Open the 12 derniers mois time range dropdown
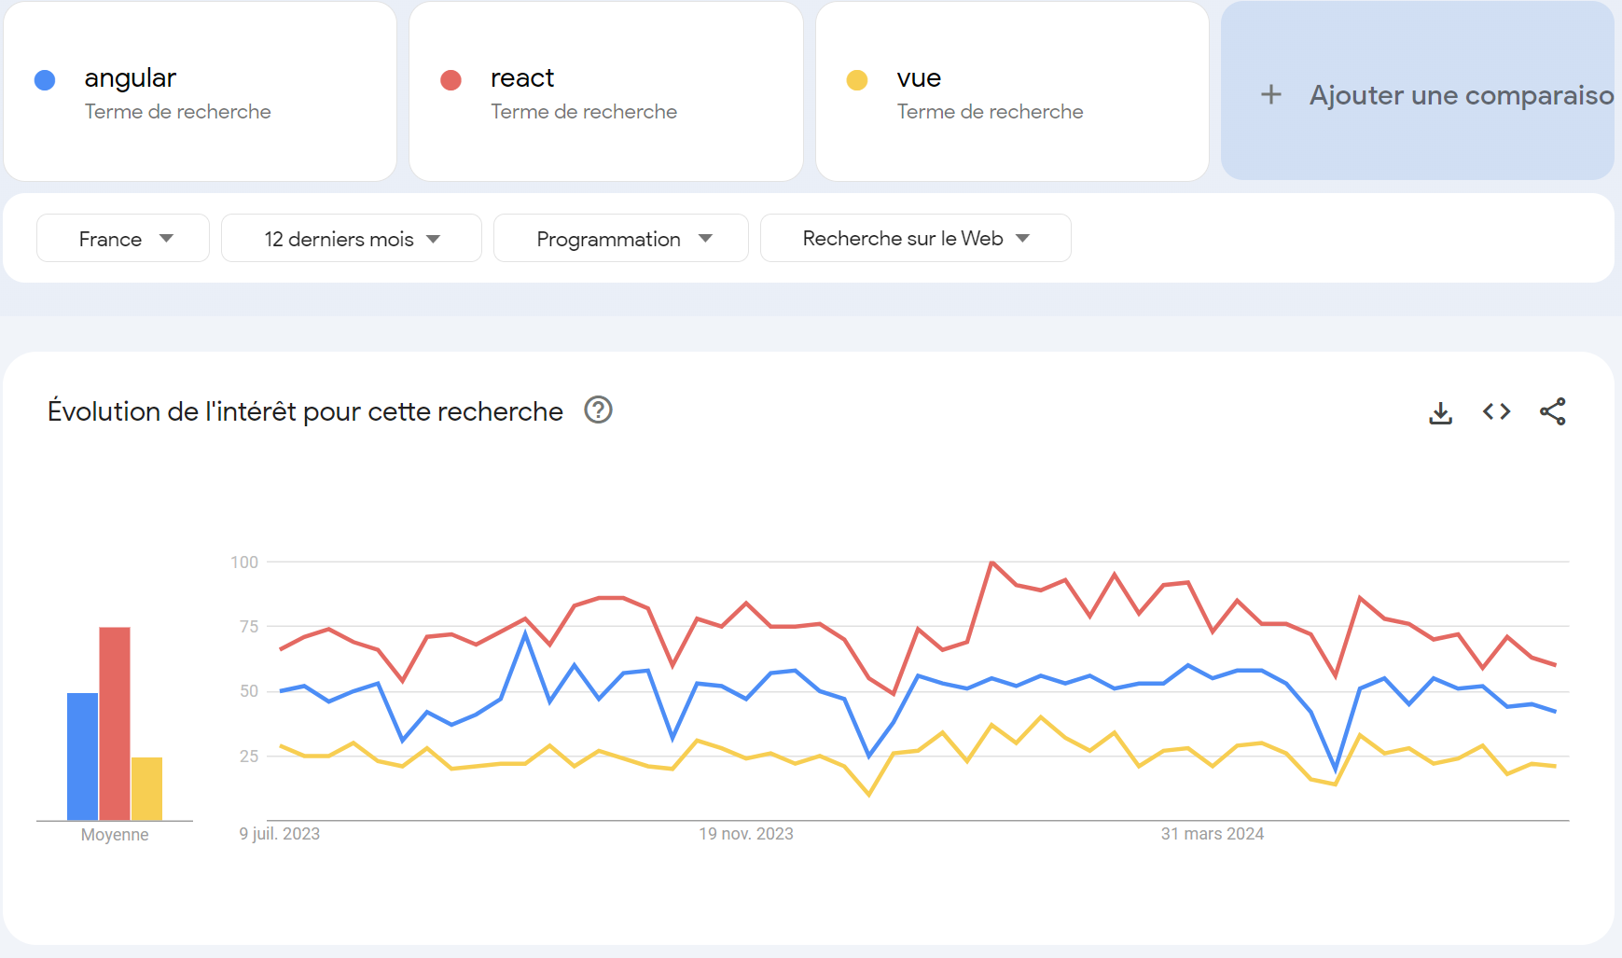 tap(351, 238)
